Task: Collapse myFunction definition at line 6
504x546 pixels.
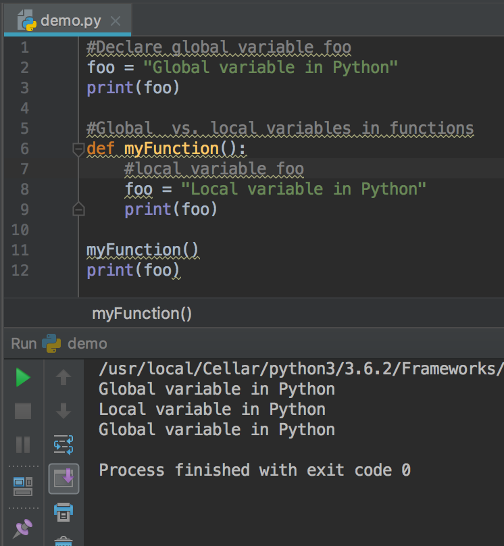Action: click(x=78, y=149)
